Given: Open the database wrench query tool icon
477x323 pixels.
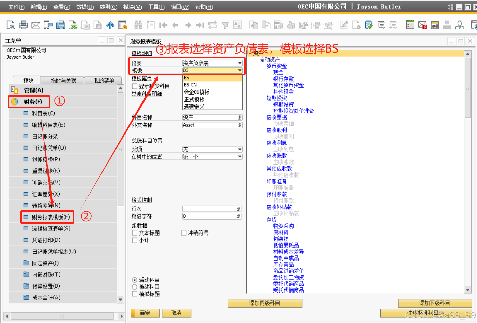Looking at the screenshot, I should point(369,25).
